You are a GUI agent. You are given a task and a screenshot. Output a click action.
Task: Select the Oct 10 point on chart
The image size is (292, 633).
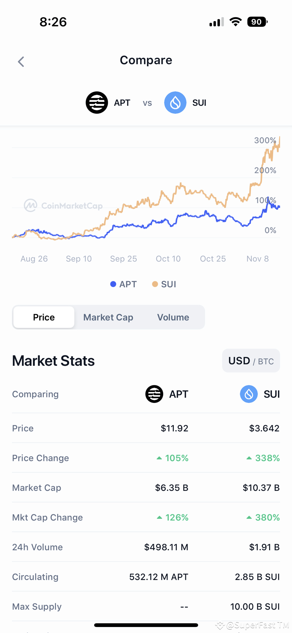tap(168, 259)
